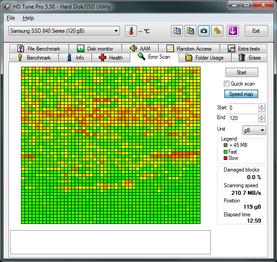The width and height of the screenshot is (277, 262).
Task: Increase the Start value with up arrow
Action: point(261,106)
